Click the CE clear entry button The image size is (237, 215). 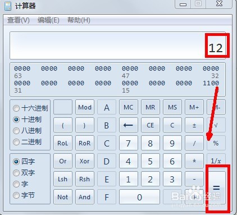pos(151,125)
